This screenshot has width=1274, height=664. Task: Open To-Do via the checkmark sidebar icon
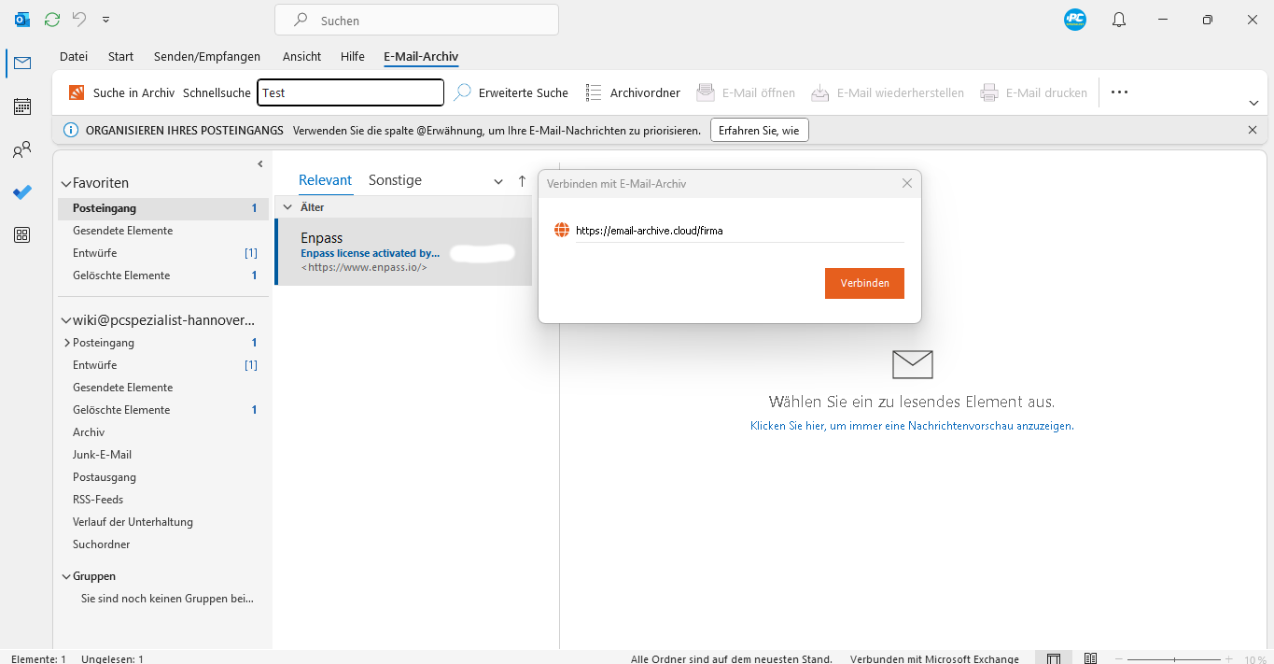[21, 192]
